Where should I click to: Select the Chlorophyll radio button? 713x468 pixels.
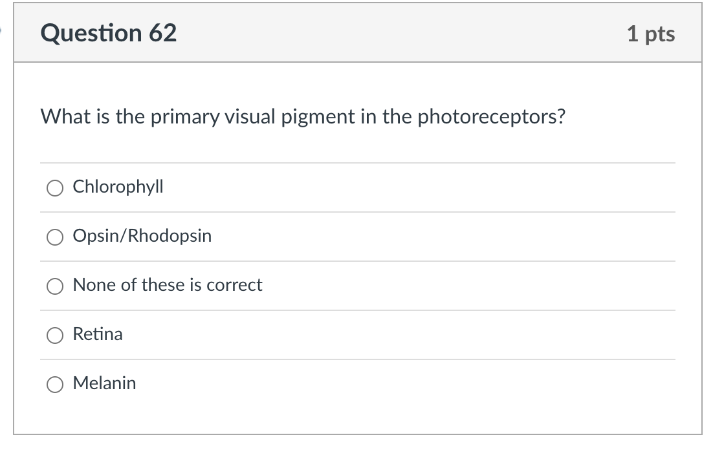pos(55,188)
